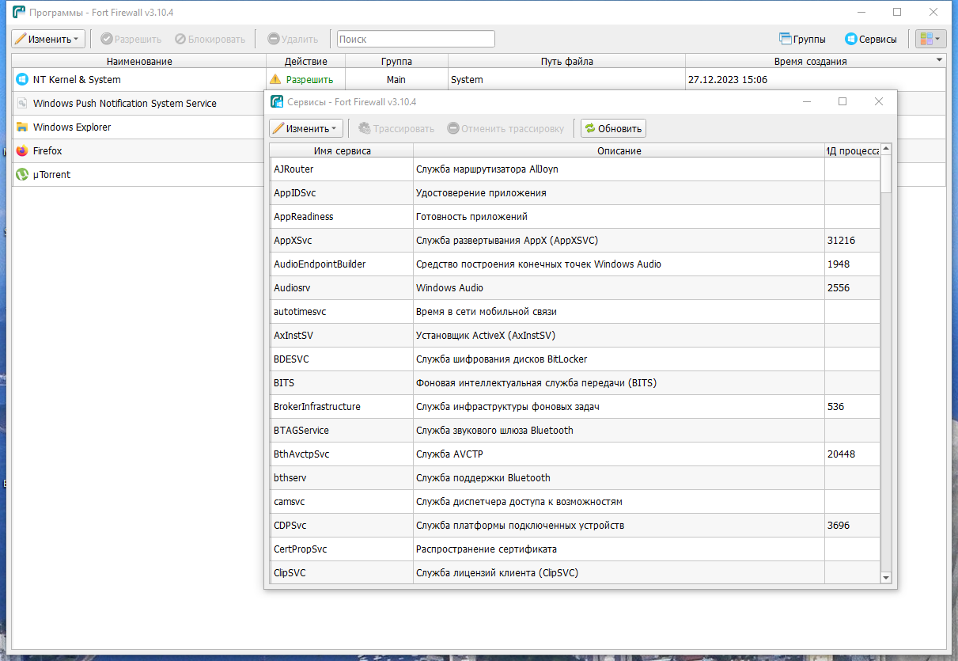This screenshot has height=661, width=958.
Task: Select the Audiosrv service row
Action: pos(575,288)
